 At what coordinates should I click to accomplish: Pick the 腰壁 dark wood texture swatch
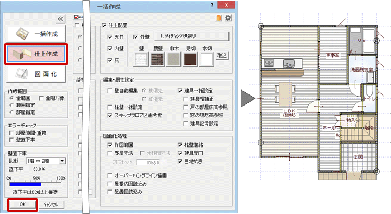[x=158, y=60]
